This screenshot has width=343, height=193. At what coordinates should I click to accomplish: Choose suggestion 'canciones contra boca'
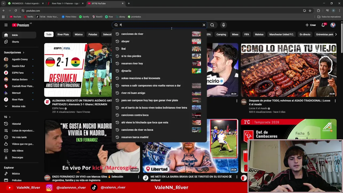pyautogui.click(x=159, y=115)
